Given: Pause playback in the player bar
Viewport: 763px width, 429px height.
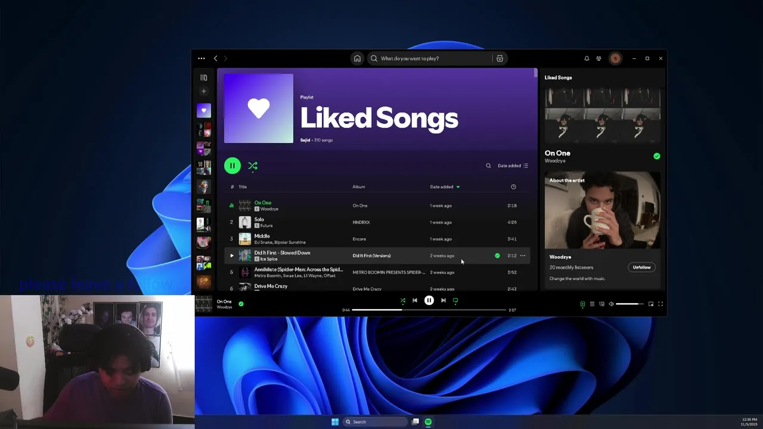Looking at the screenshot, I should [429, 300].
